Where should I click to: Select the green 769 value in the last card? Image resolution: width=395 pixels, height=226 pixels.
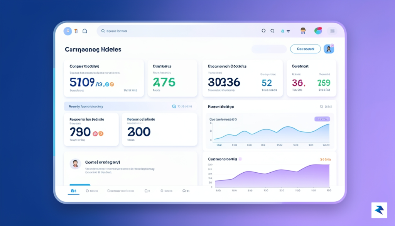(x=324, y=83)
